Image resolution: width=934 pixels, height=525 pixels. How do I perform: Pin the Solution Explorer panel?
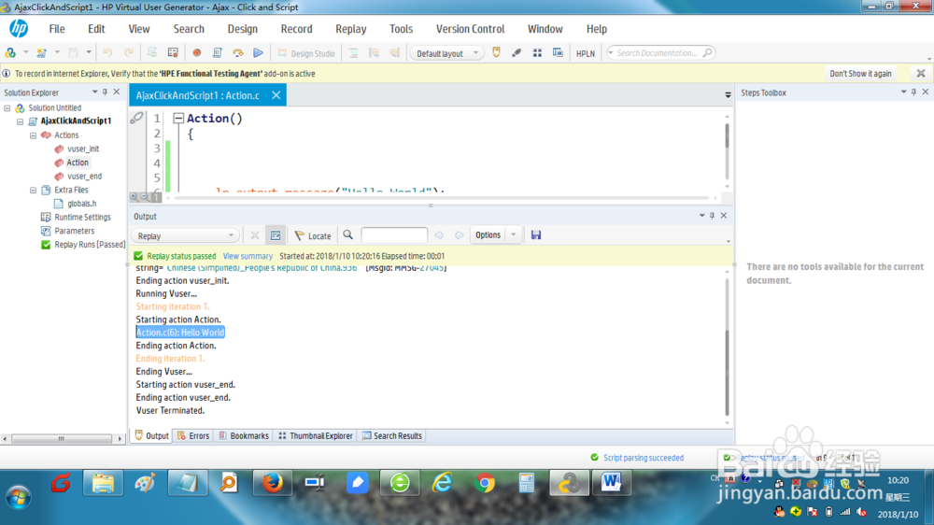[105, 92]
